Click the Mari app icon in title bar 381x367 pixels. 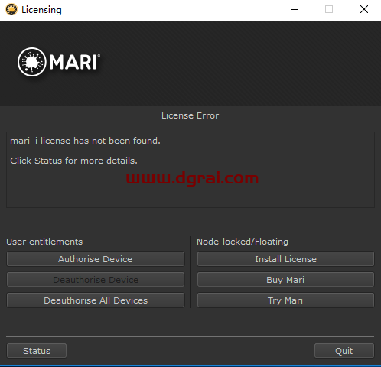(11, 10)
